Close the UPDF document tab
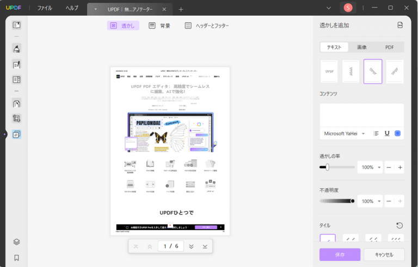 [x=164, y=9]
